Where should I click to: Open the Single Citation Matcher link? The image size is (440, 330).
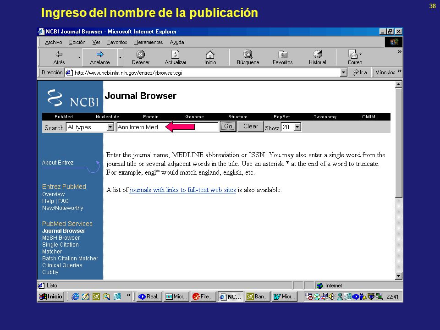(60, 248)
